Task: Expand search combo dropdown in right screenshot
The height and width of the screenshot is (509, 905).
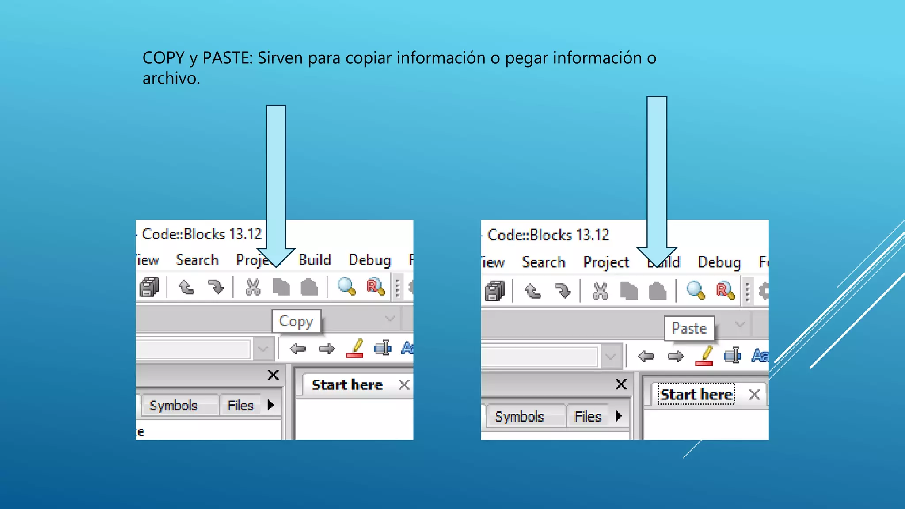Action: (611, 357)
